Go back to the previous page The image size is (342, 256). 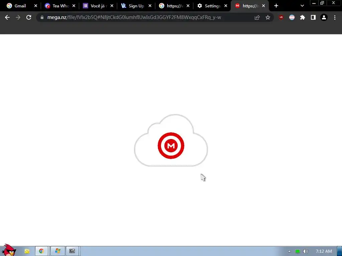point(7,17)
